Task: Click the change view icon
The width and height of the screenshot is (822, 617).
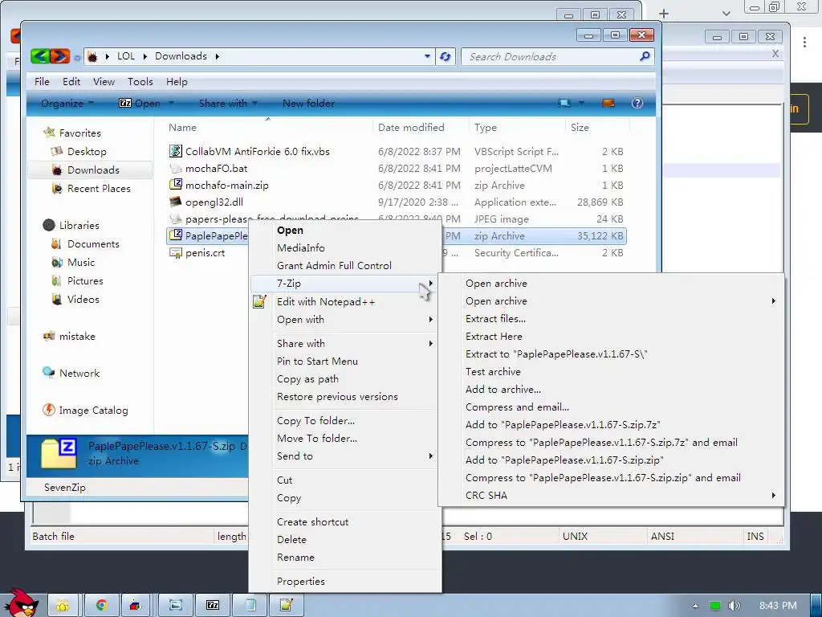Action: pos(564,104)
